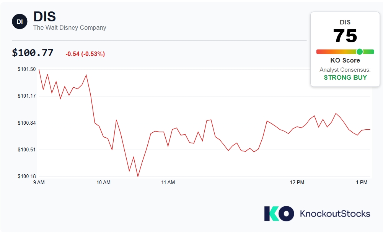The height and width of the screenshot is (233, 383).
Task: Click the $100.18 y-axis label
Action: pos(27,176)
